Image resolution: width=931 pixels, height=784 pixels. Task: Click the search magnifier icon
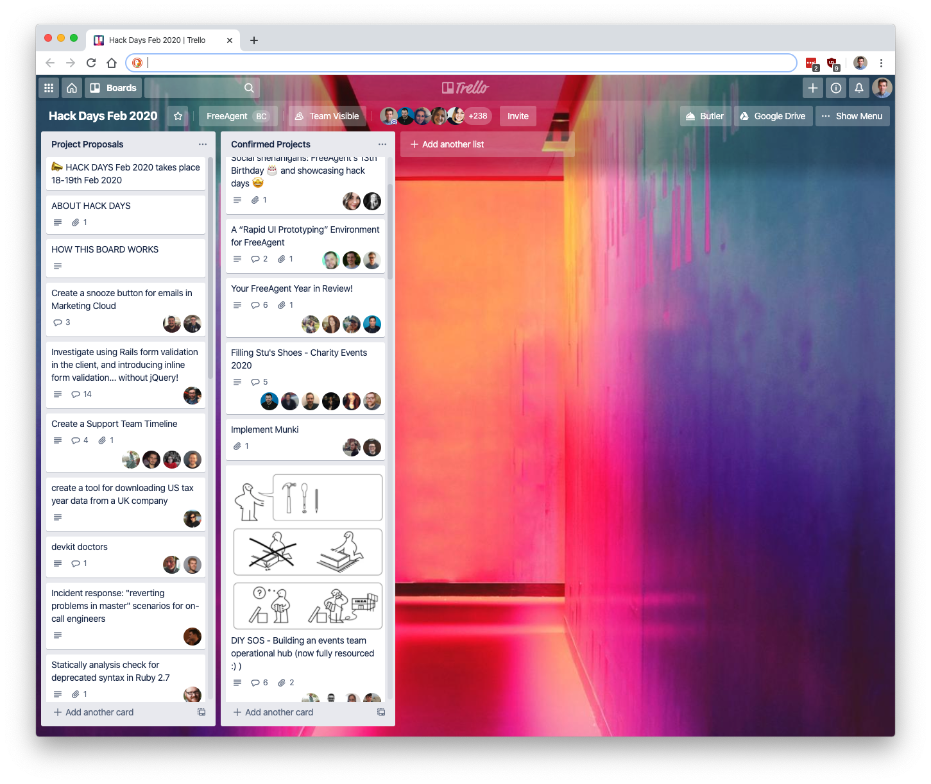point(249,88)
